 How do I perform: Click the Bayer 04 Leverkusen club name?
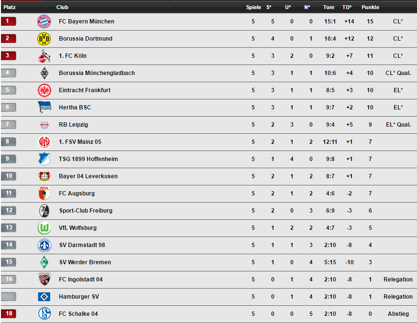point(88,176)
